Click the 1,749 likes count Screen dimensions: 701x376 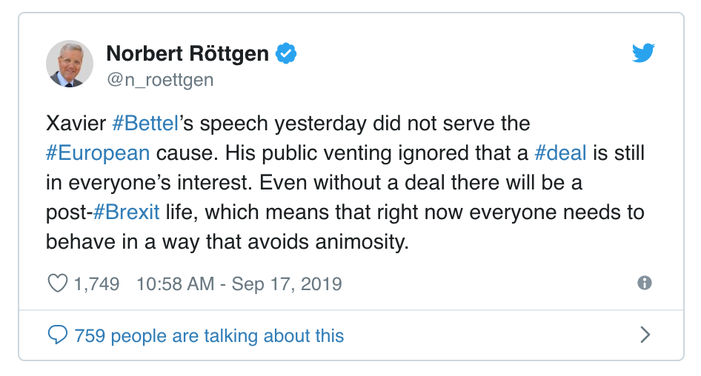(x=96, y=284)
